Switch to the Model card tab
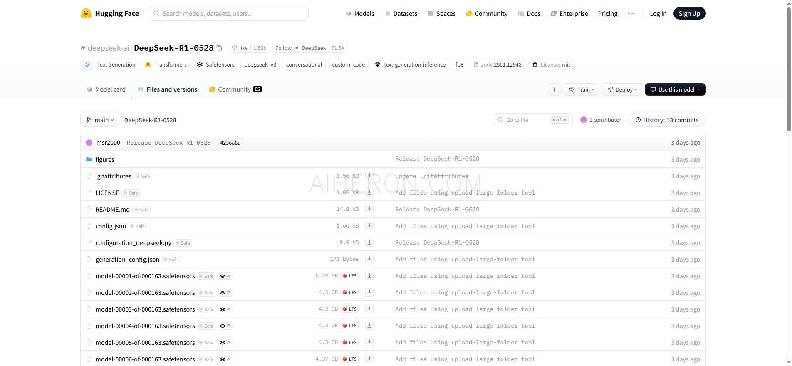Viewport: 792px width, 366px height. [x=106, y=89]
